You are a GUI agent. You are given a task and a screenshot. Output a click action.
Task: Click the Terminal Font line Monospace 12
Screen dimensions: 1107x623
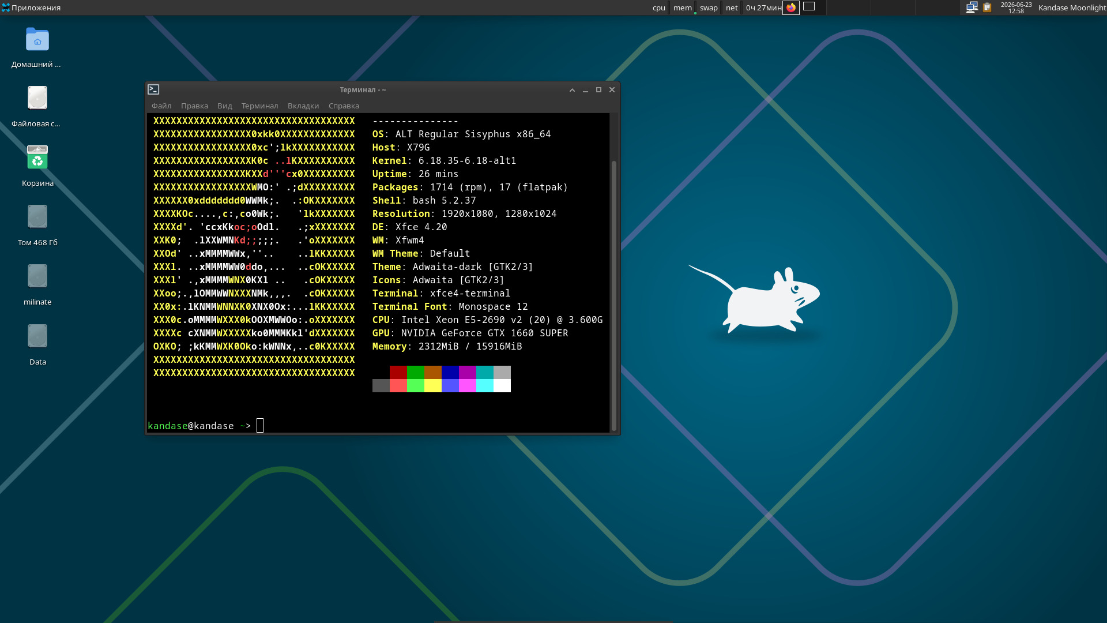coord(450,306)
